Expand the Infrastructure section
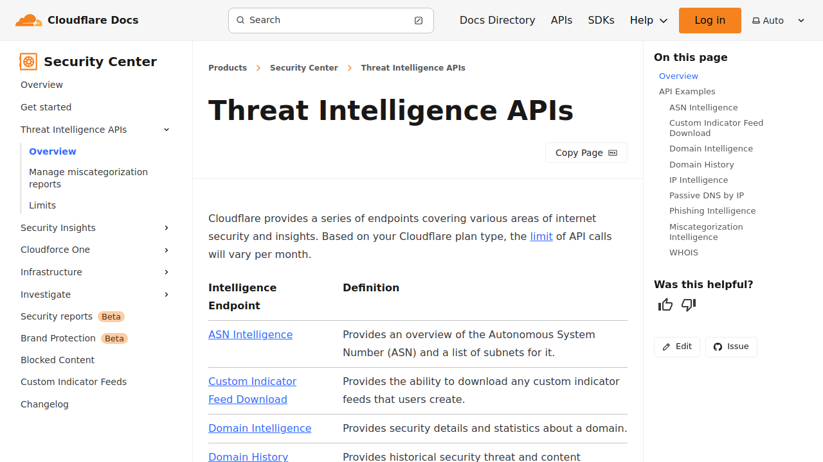Image resolution: width=823 pixels, height=462 pixels. coord(167,272)
